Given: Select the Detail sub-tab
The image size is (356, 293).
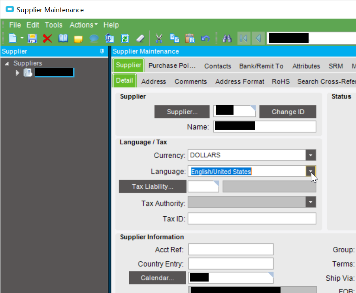Looking at the screenshot, I should (124, 81).
